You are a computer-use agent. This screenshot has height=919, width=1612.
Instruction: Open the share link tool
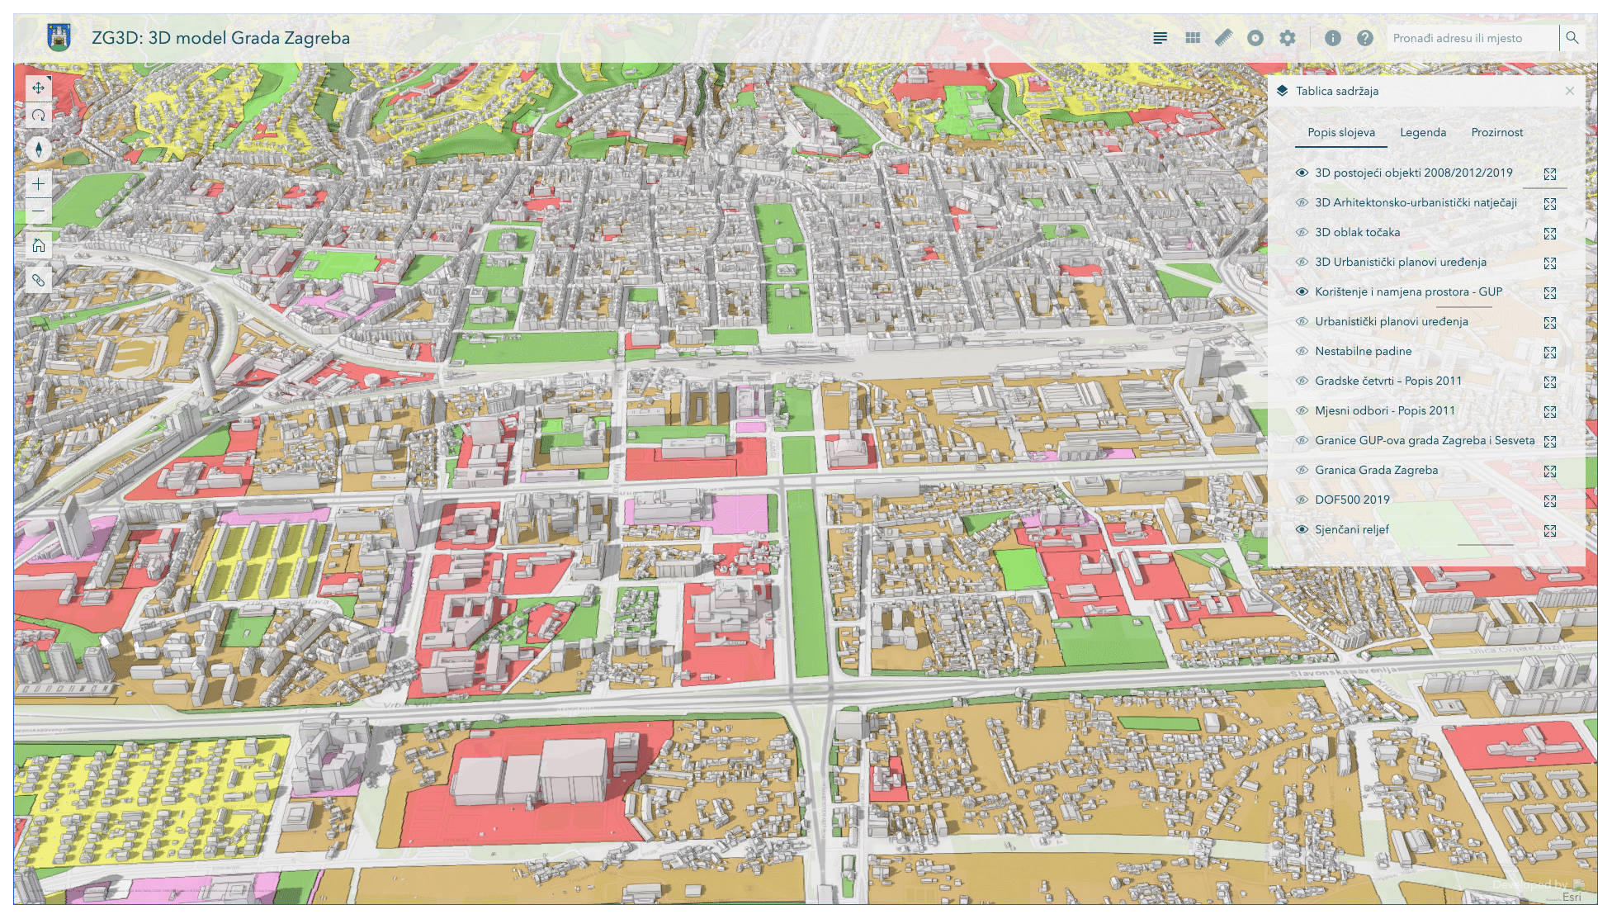[x=38, y=280]
